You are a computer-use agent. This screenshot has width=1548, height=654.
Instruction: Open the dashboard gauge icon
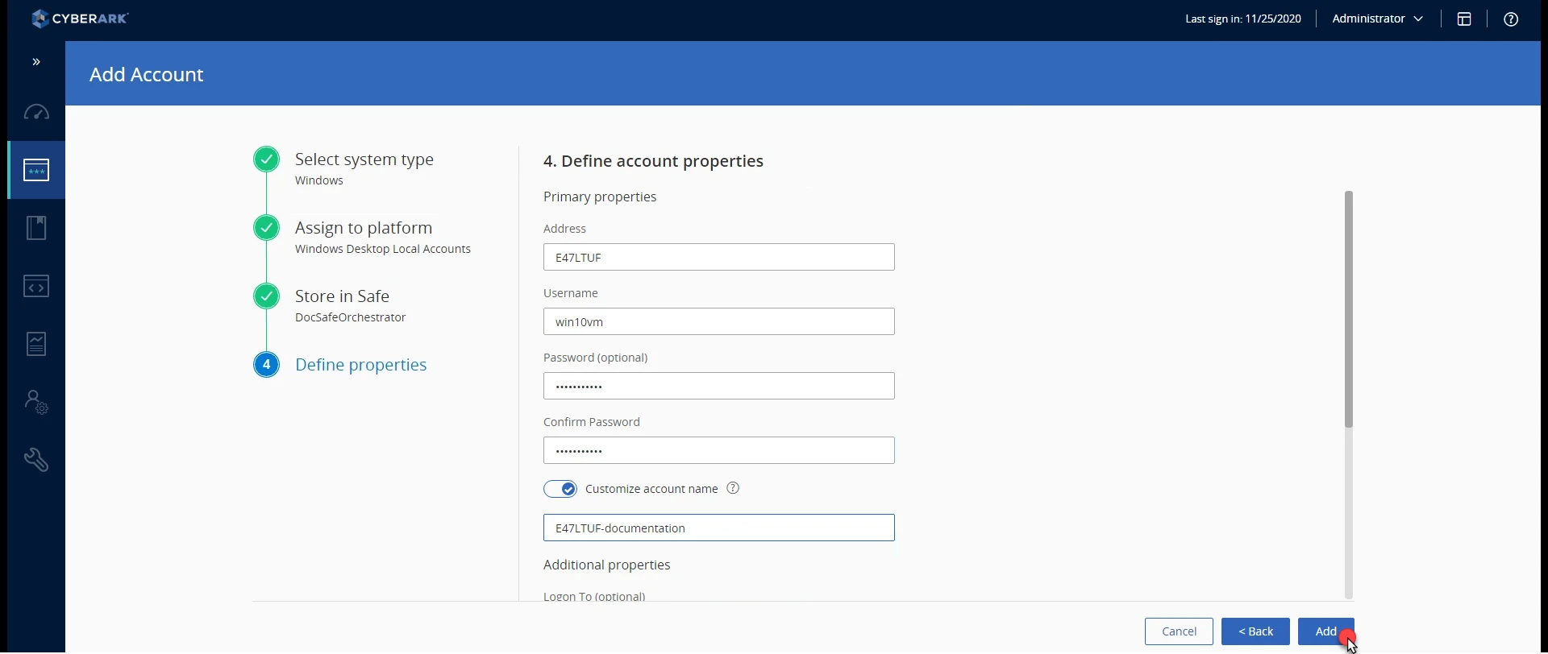pos(36,113)
